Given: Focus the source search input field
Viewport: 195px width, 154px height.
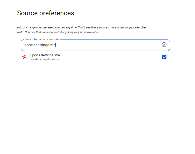Looking at the screenshot, I should point(95,45).
